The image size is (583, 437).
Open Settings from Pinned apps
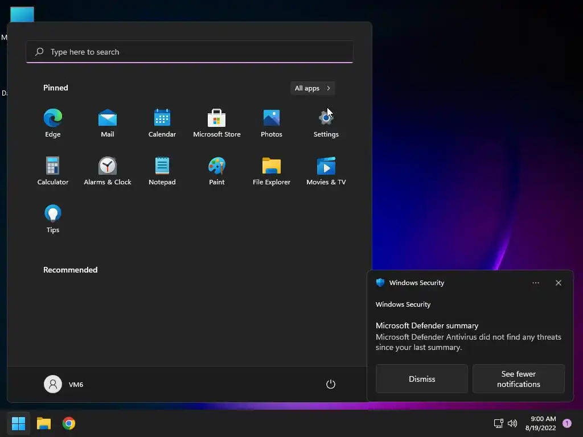click(326, 123)
